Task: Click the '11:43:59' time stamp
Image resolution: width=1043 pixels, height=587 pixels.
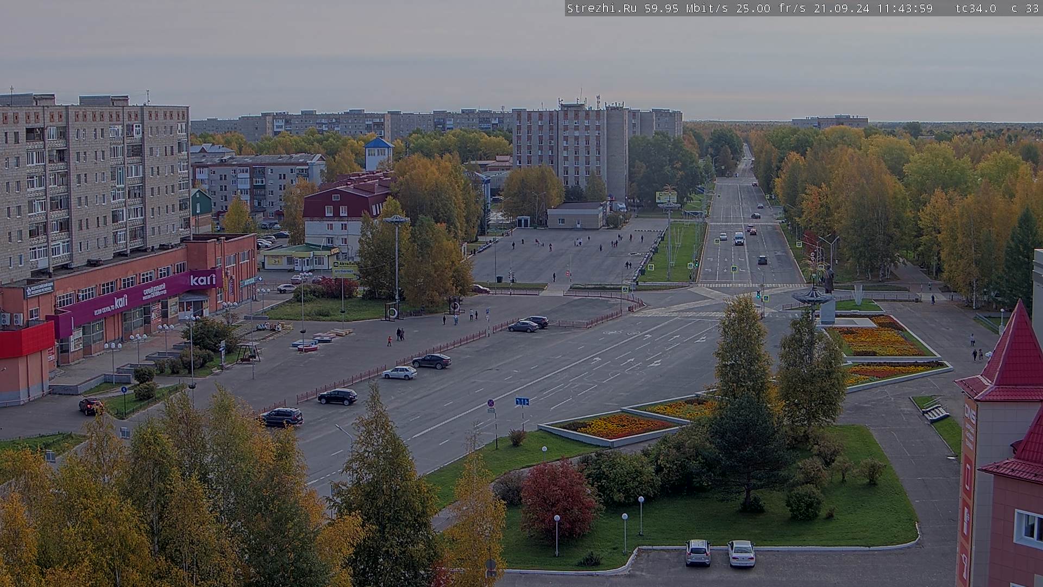Action: [905, 9]
